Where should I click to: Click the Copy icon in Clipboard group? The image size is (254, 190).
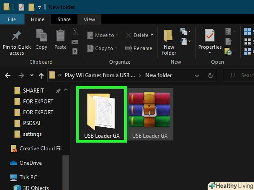(x=41, y=35)
